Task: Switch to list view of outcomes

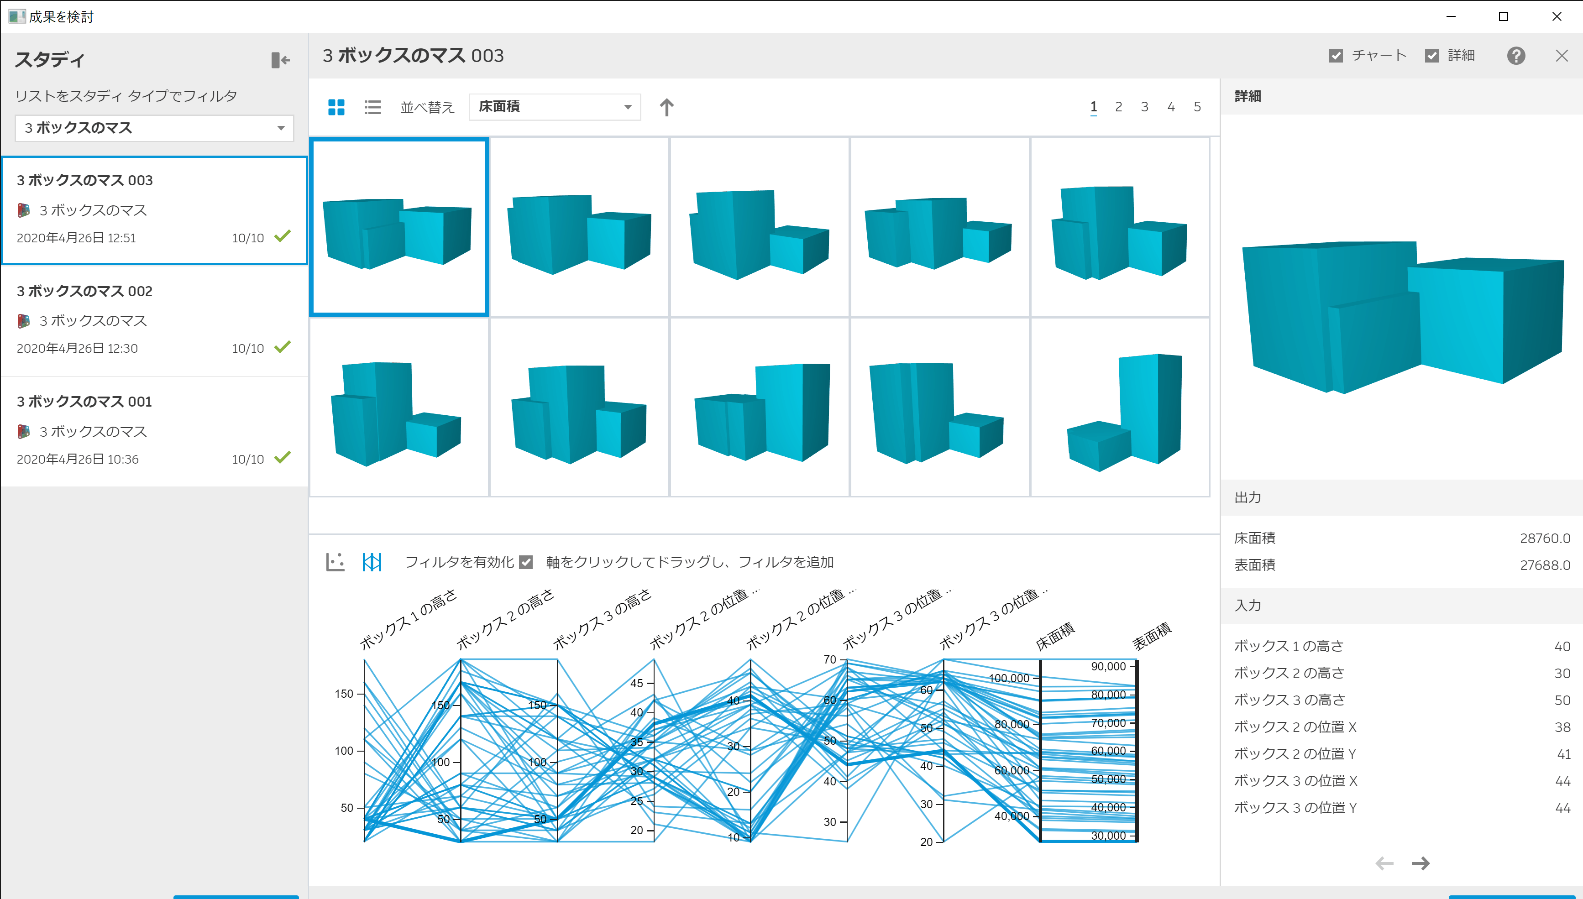Action: (x=373, y=107)
